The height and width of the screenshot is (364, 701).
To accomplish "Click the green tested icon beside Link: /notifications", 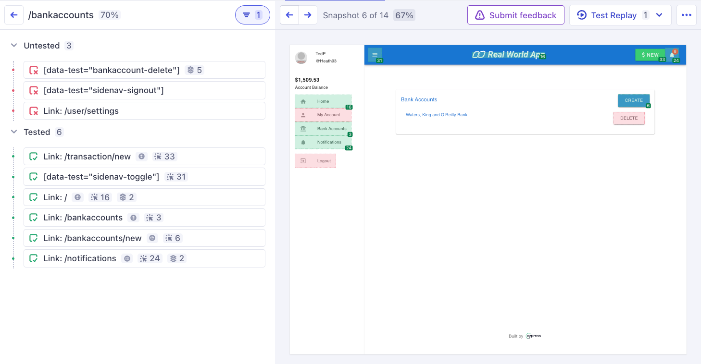I will (33, 258).
